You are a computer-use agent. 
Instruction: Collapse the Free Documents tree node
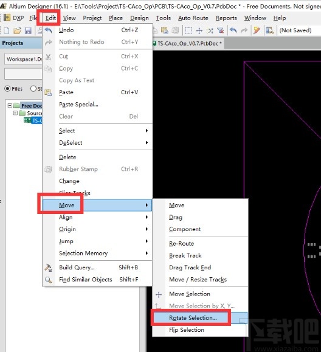coord(10,105)
